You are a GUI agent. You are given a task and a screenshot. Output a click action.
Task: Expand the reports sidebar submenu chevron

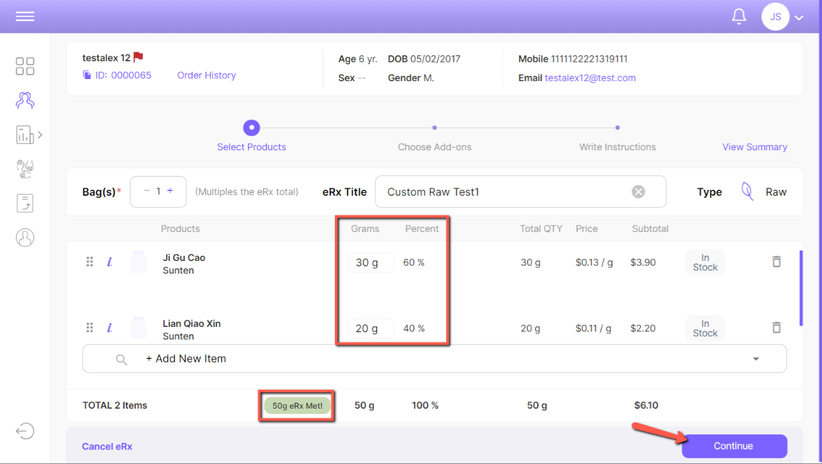[x=40, y=135]
